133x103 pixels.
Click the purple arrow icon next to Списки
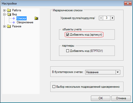(14, 18)
